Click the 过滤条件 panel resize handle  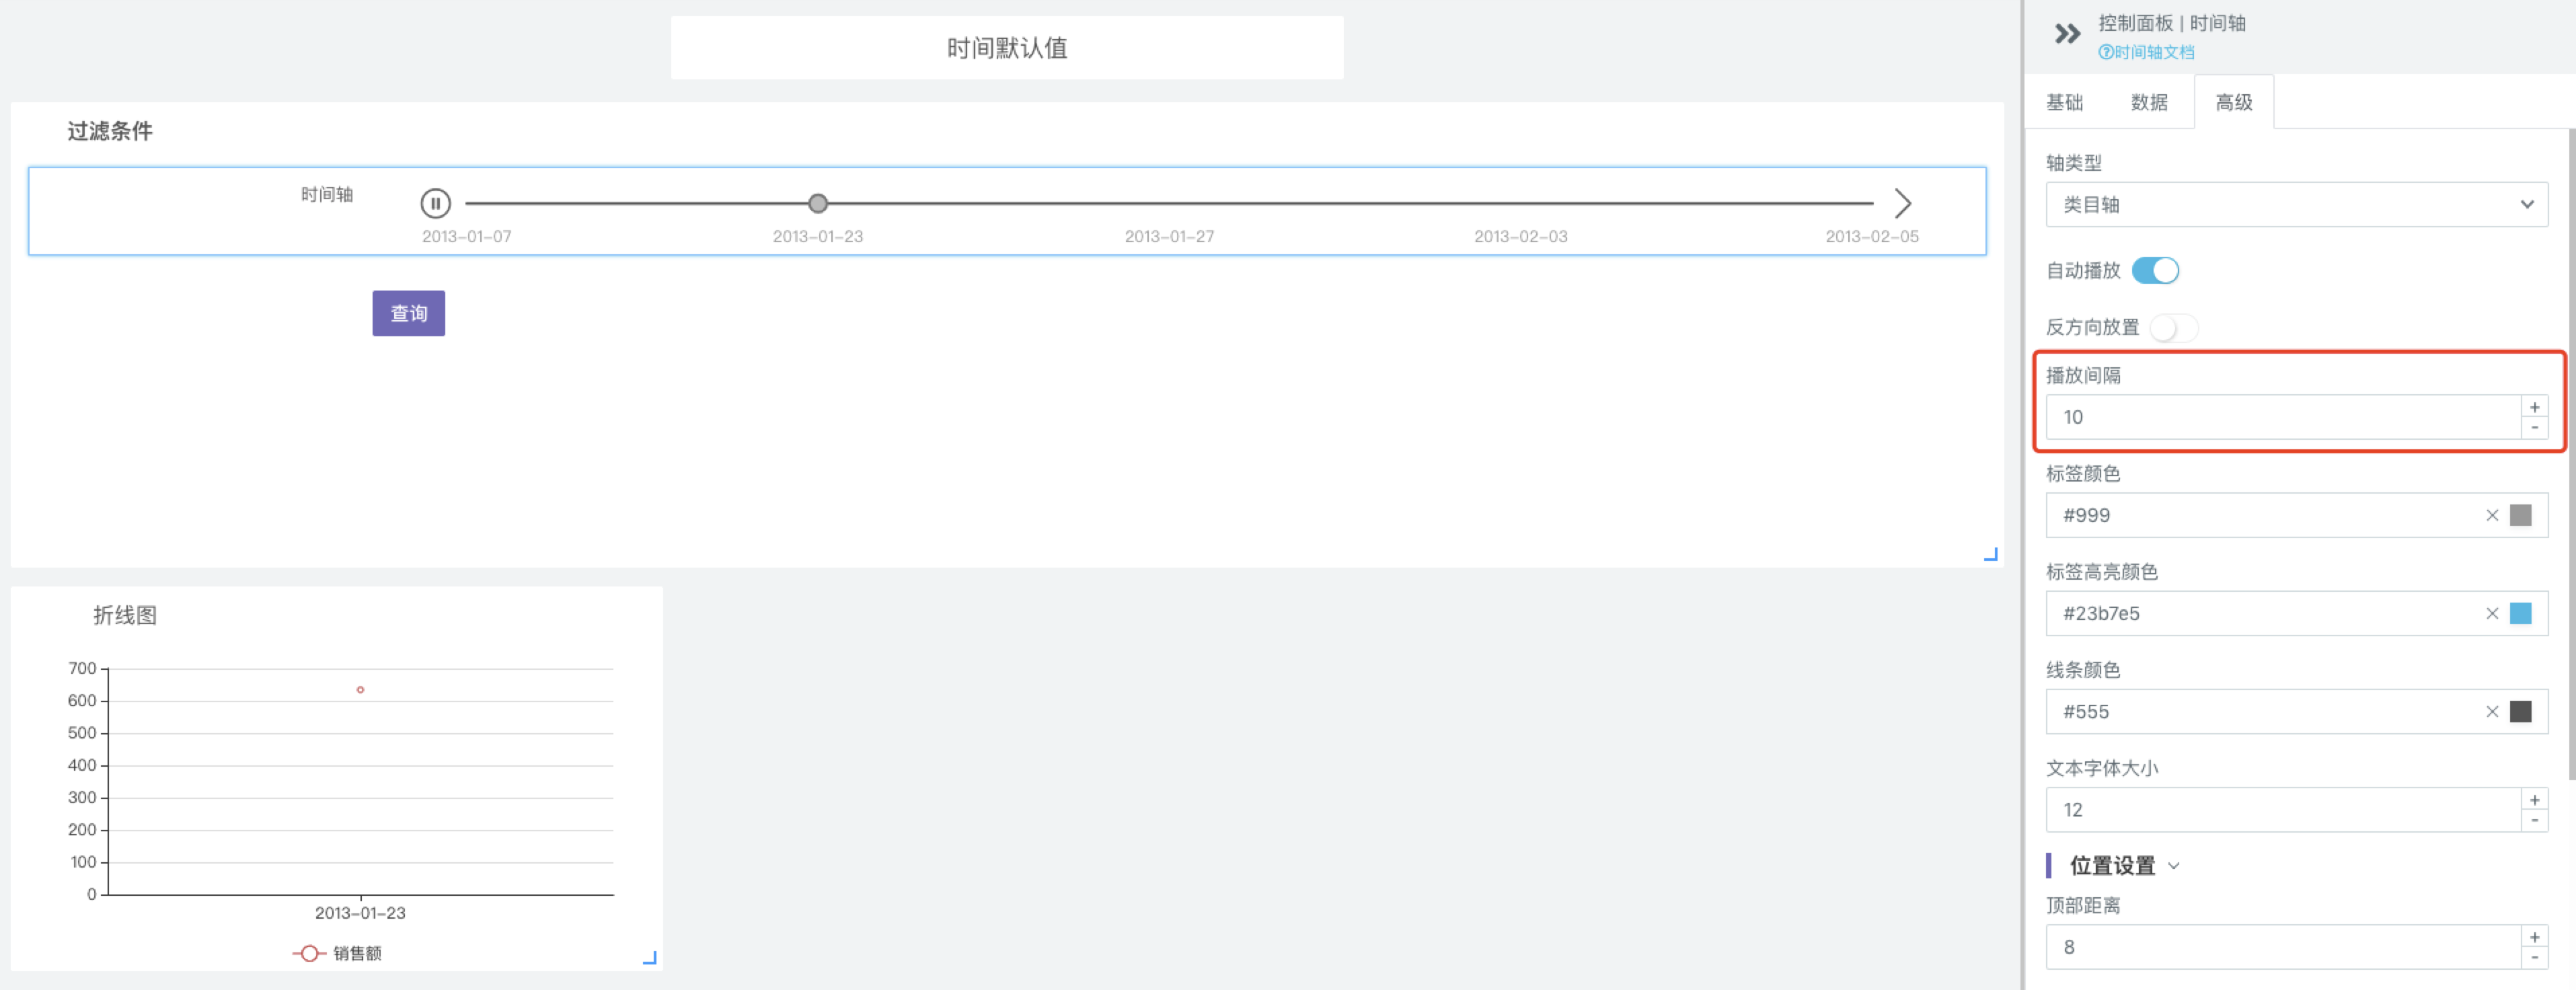point(1990,554)
